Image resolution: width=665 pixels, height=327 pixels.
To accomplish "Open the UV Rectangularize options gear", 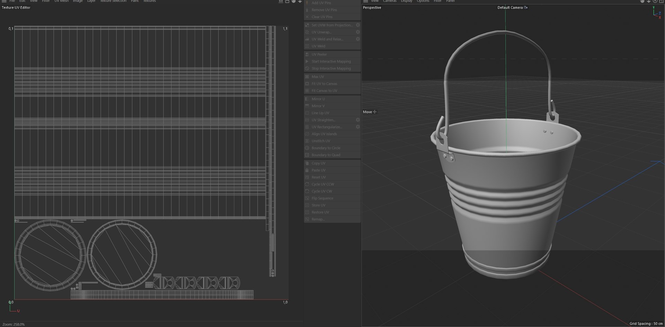I will click(358, 127).
